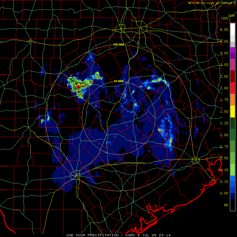Click the 0.00 legend value

[224, 193]
